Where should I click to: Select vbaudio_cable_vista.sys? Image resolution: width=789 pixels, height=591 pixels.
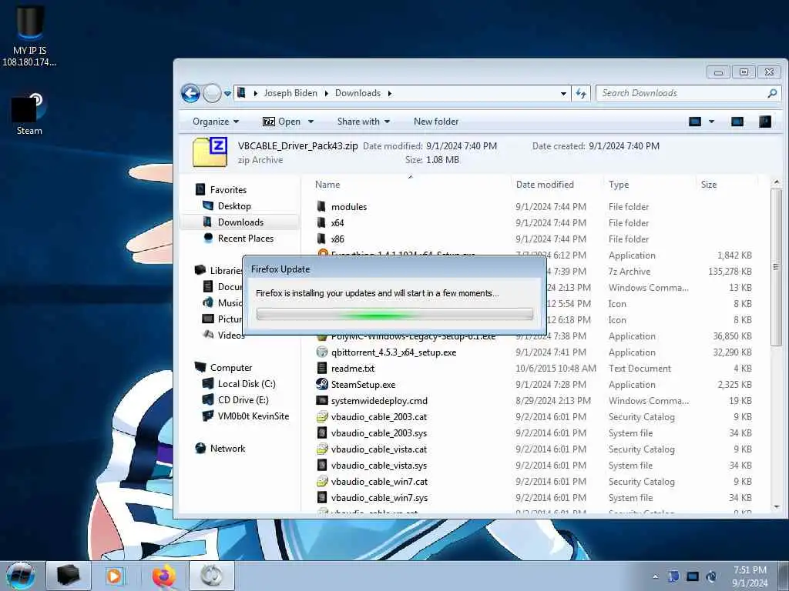click(x=378, y=465)
